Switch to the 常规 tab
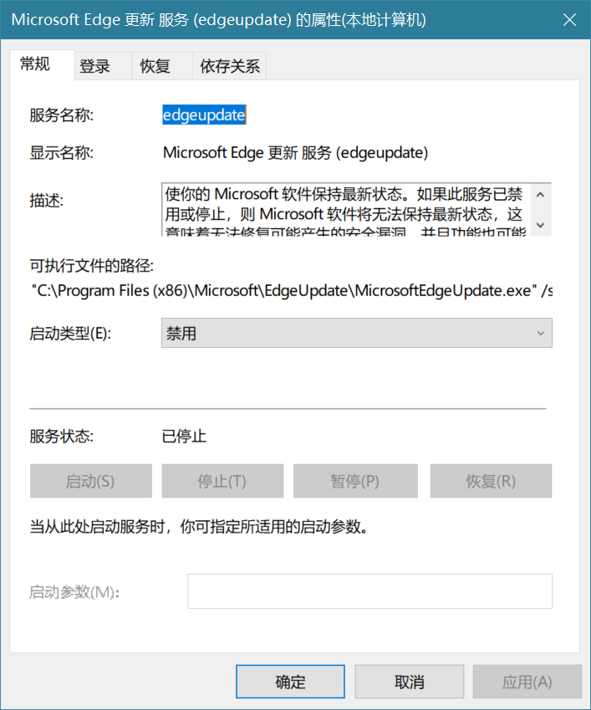This screenshot has width=591, height=710. click(35, 64)
